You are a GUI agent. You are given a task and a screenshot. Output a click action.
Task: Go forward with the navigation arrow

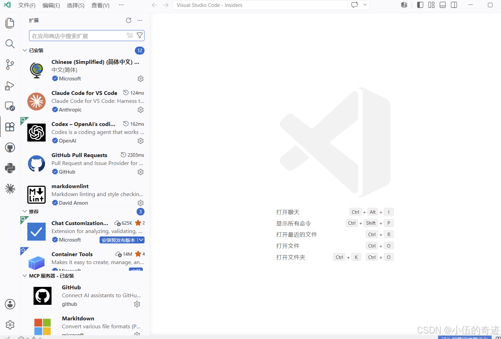tap(166, 5)
